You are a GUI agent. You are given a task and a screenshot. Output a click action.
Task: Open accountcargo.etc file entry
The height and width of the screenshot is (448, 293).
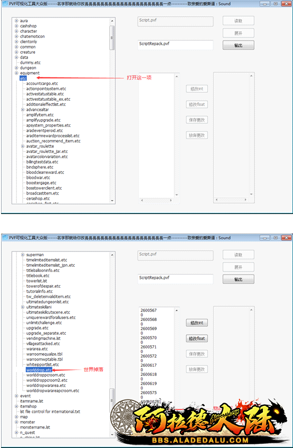(x=42, y=83)
